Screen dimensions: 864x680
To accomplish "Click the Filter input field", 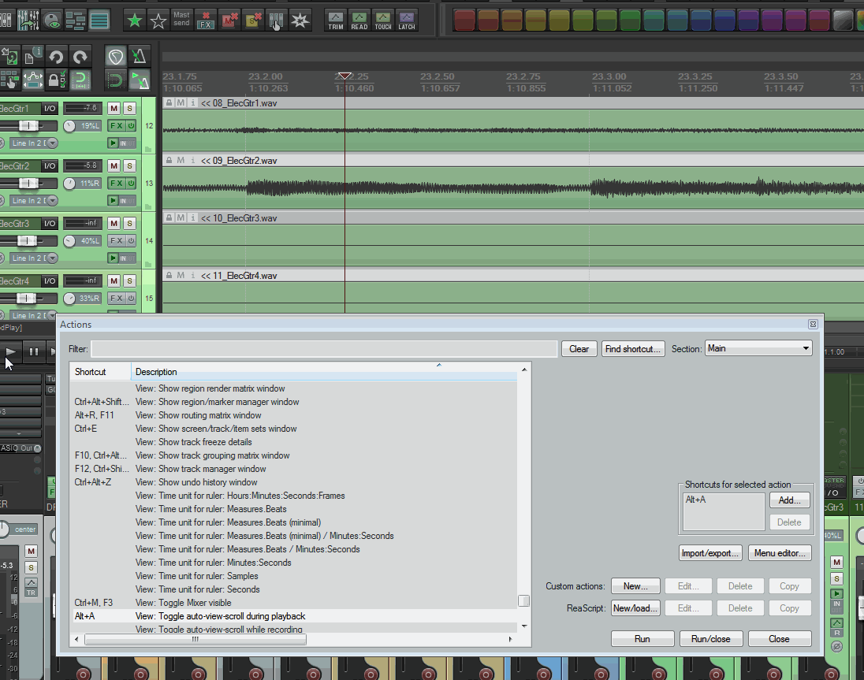I will click(324, 348).
